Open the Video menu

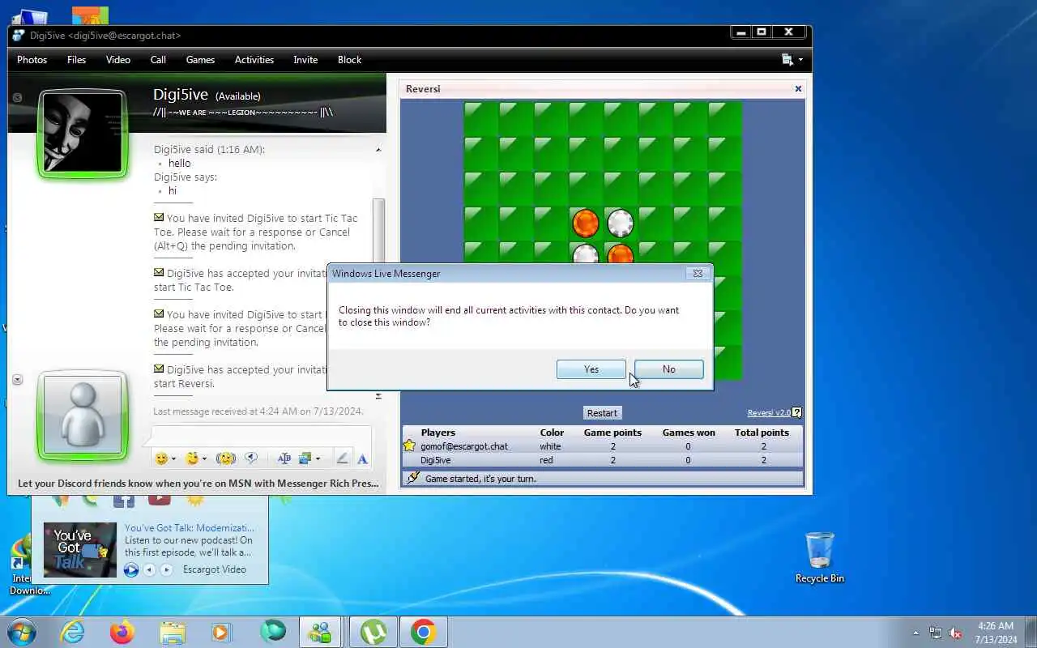click(x=117, y=60)
